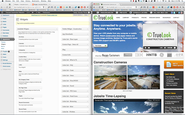Click the Dashboard icon in WordPress sidebar
Screen dimensions: 185x115
1,15
